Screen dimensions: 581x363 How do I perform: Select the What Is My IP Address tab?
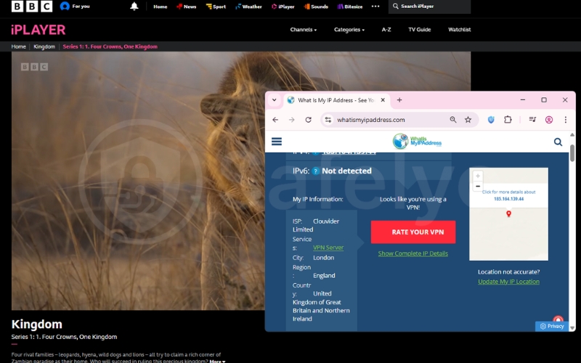tap(336, 100)
